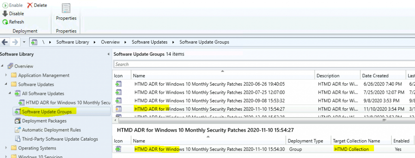Sort groups by Icon column header
This screenshot has height=158, width=415.
point(122,76)
